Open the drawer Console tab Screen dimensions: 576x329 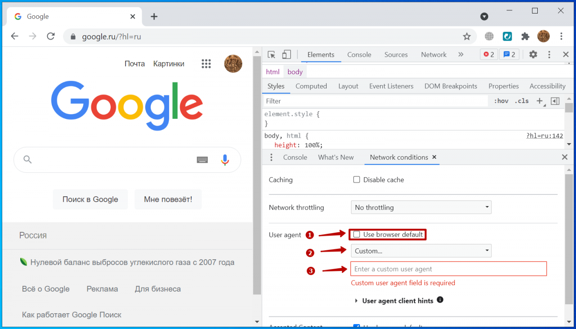click(295, 157)
